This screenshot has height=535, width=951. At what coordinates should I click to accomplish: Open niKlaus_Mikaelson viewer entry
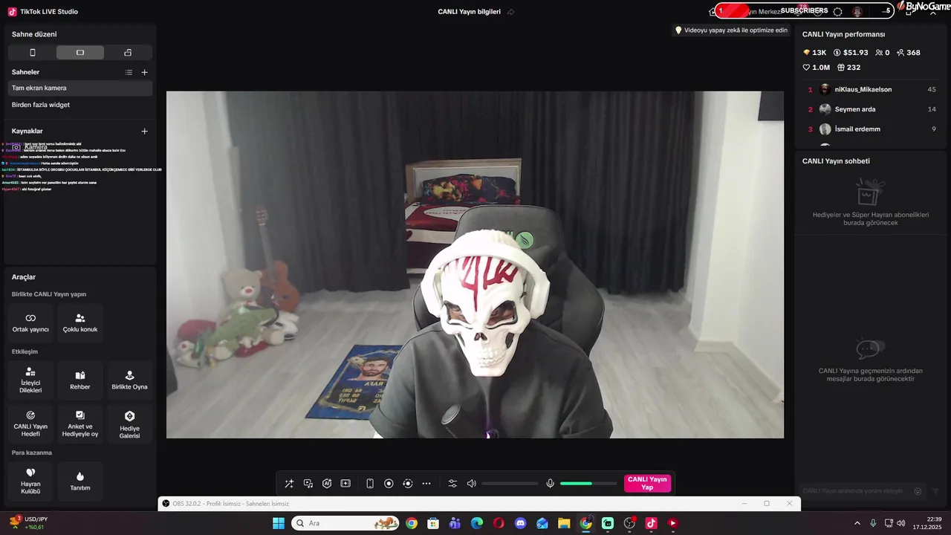click(872, 89)
